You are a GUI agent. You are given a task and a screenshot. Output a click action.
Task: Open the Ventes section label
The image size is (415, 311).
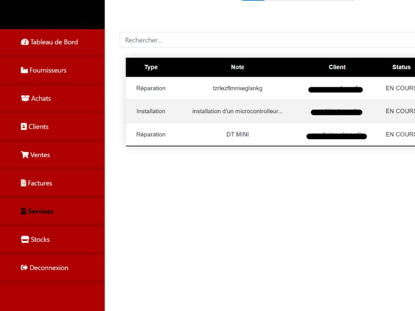[x=40, y=155]
